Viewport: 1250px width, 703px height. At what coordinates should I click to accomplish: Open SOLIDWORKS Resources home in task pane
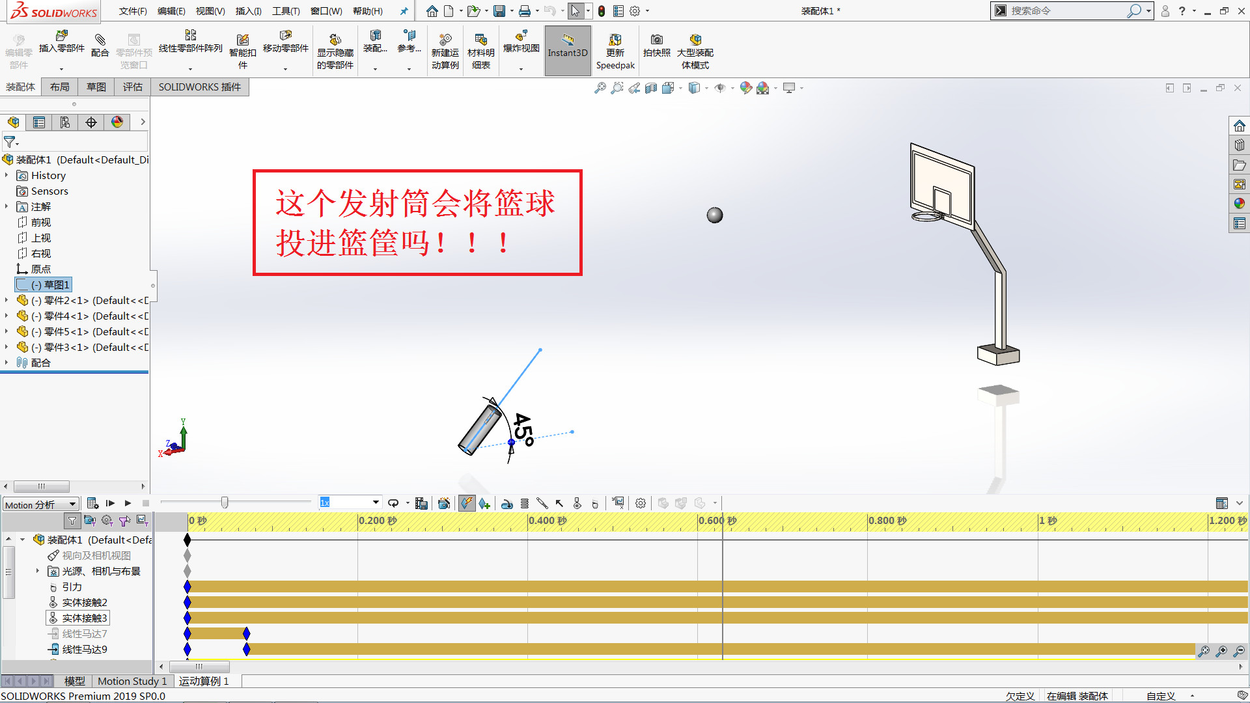[1239, 126]
